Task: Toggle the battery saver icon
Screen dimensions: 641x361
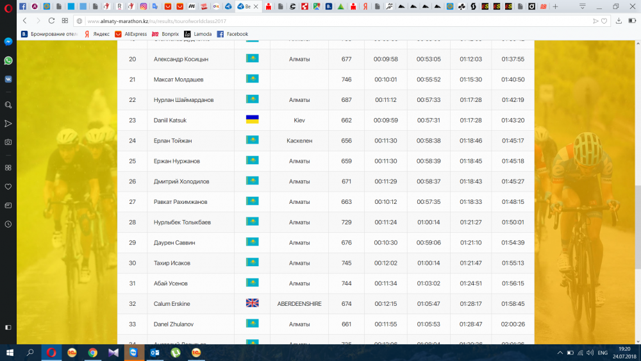Action: coord(631,21)
